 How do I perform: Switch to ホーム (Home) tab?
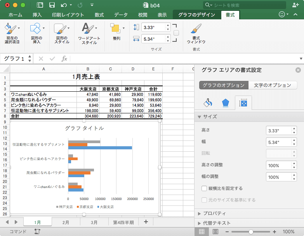coord(15,15)
